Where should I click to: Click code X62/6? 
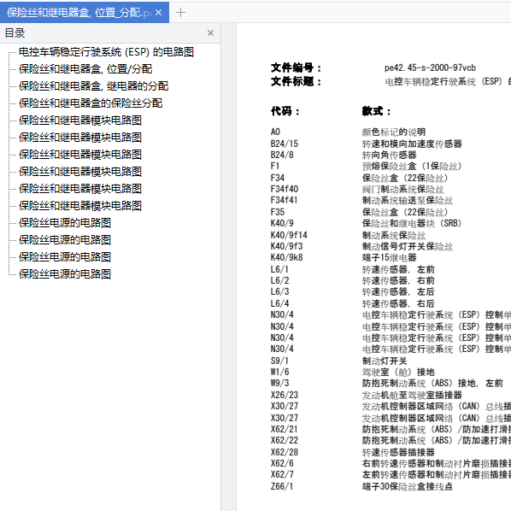point(282,463)
